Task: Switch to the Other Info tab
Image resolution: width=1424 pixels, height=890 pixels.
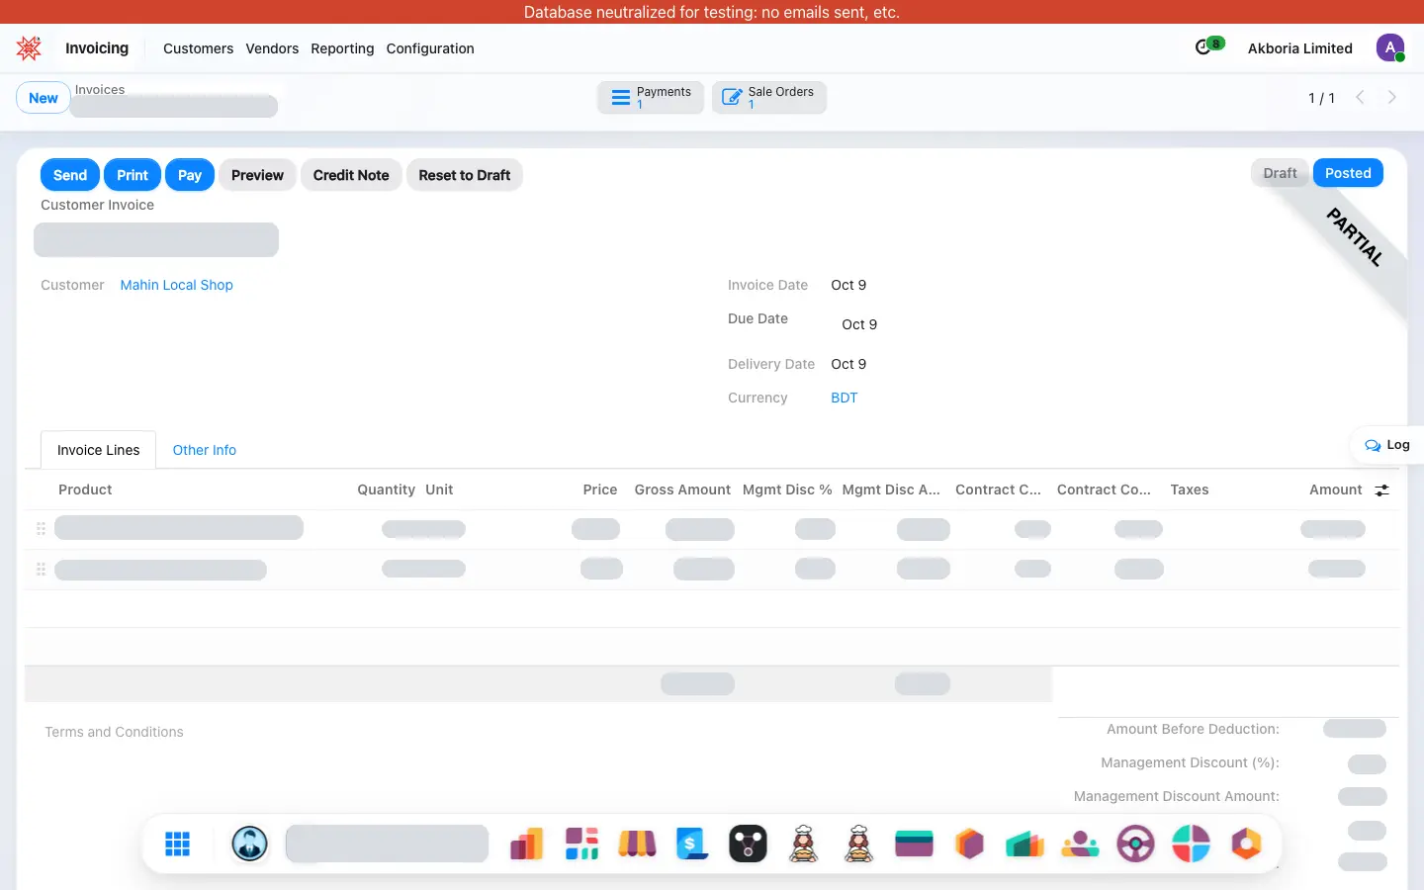Action: [205, 450]
